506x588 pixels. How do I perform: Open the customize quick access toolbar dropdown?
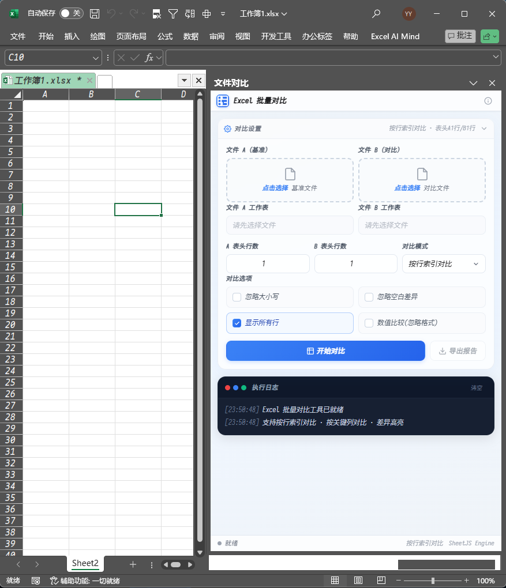point(223,14)
